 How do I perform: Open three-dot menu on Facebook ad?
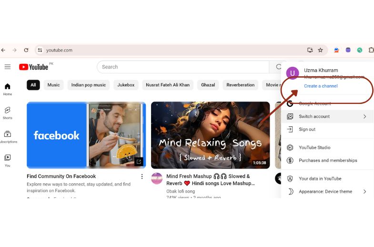[142, 176]
